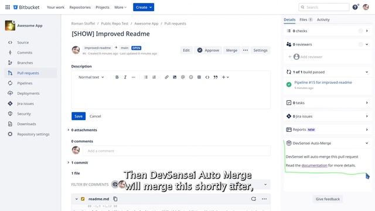Screen dimensions: 375x211
Task: Insert a link in description
Action: 166,77
